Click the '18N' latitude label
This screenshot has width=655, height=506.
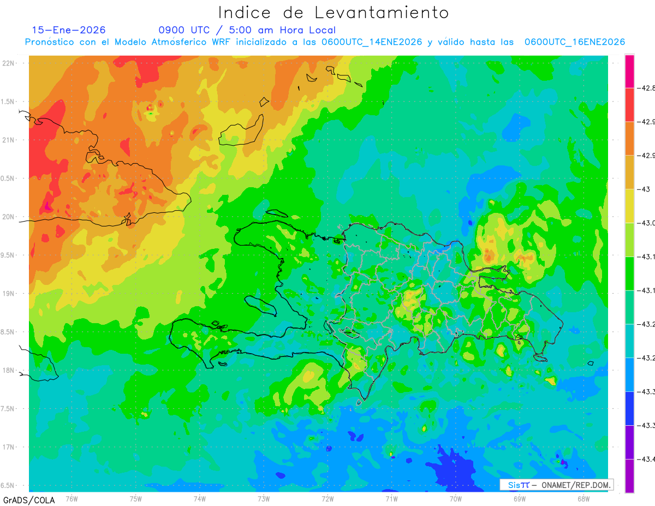(9, 370)
